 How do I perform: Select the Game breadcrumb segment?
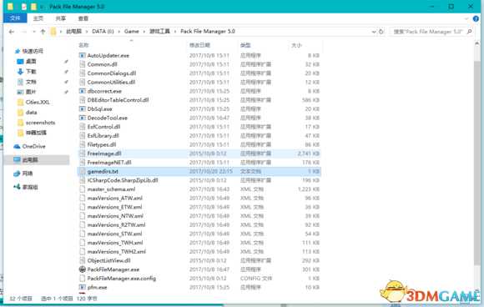(x=132, y=32)
